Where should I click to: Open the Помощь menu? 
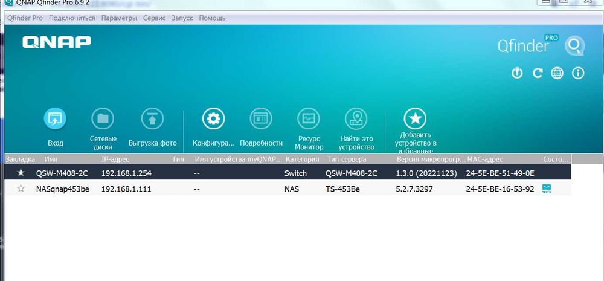click(212, 18)
